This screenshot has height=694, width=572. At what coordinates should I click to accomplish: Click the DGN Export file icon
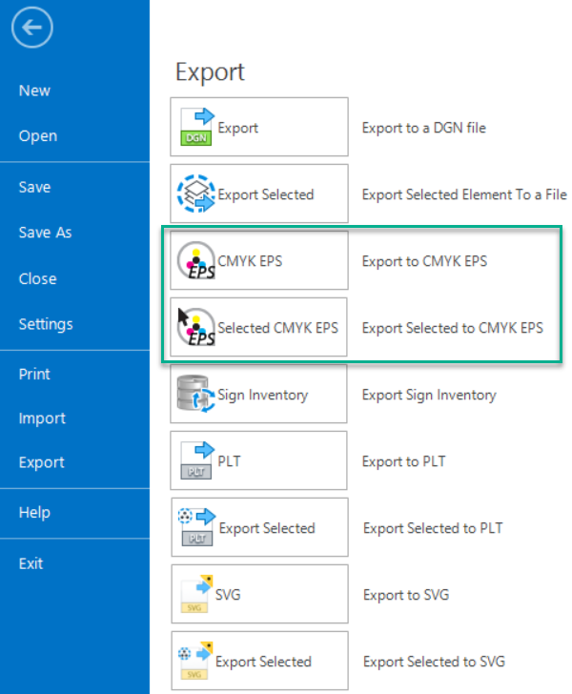pyautogui.click(x=197, y=127)
